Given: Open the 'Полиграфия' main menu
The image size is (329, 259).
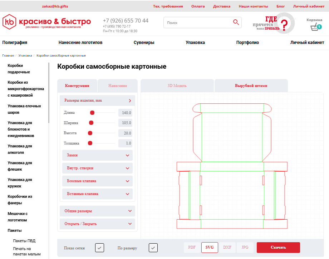Looking at the screenshot, I should pos(15,43).
